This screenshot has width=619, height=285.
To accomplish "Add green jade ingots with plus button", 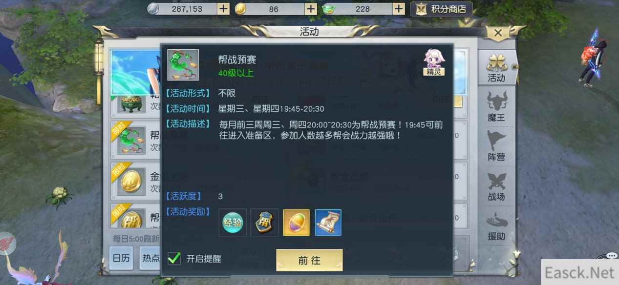I will pyautogui.click(x=399, y=9).
